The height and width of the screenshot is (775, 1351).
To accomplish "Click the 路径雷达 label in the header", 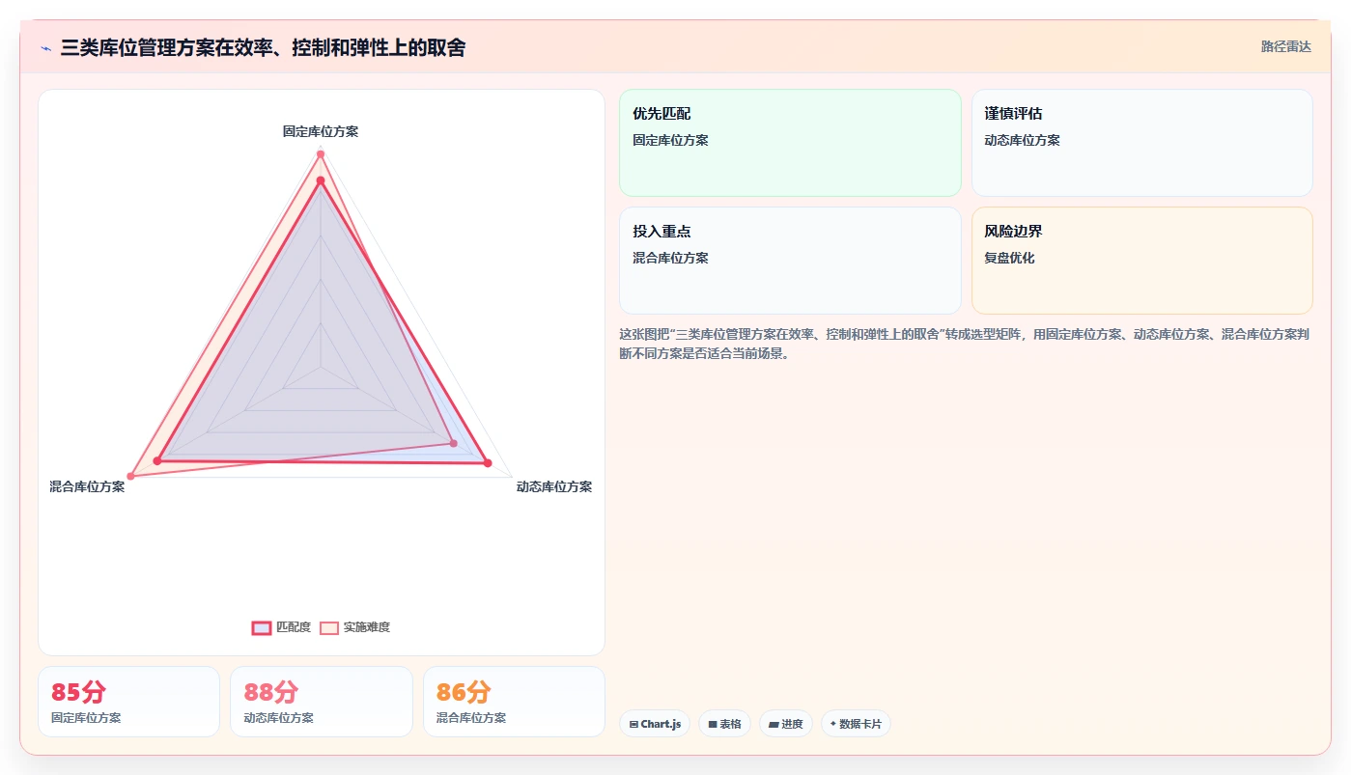I will tap(1285, 46).
